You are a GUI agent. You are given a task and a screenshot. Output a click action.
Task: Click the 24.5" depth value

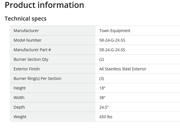point(104,107)
